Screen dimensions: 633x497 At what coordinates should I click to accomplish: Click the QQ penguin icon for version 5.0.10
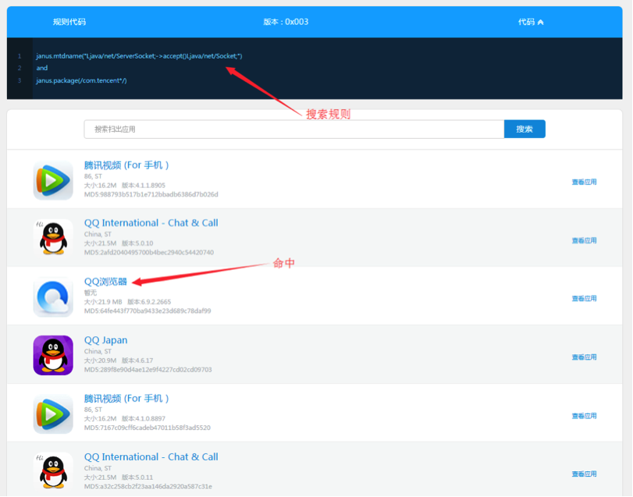point(53,238)
